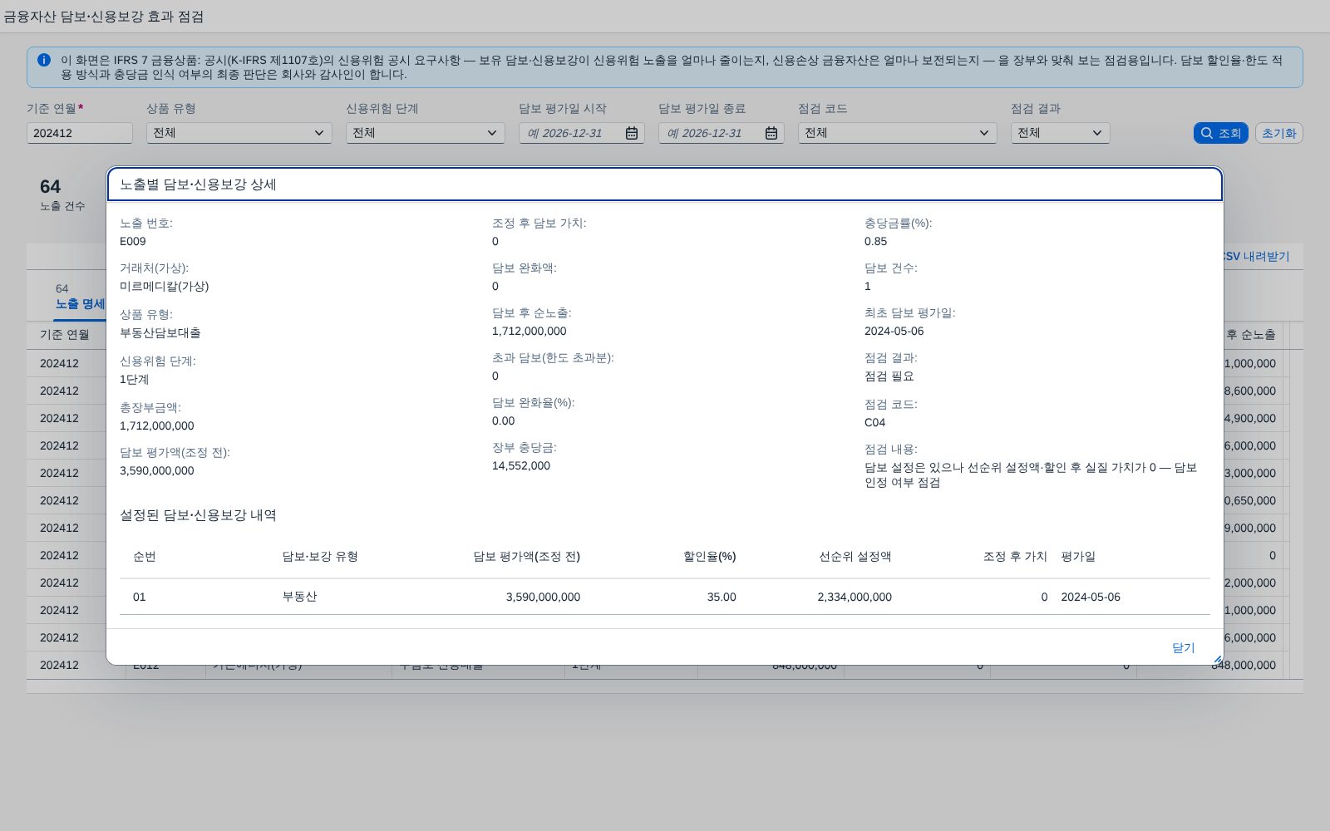
Task: Click the 최초 담보 평가일 value 2024-05-06
Action: [x=894, y=331]
